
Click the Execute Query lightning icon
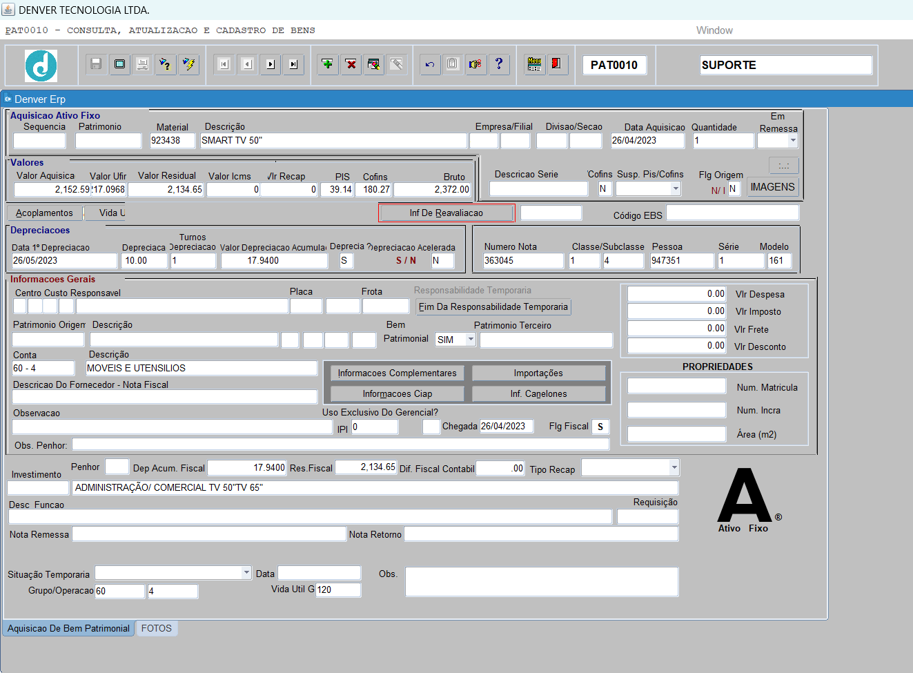click(188, 64)
